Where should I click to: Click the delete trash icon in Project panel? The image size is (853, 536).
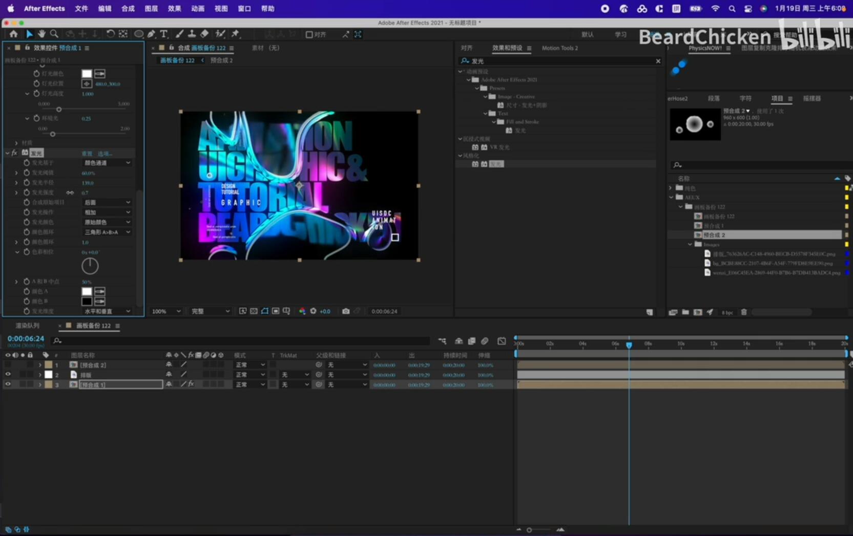(744, 312)
